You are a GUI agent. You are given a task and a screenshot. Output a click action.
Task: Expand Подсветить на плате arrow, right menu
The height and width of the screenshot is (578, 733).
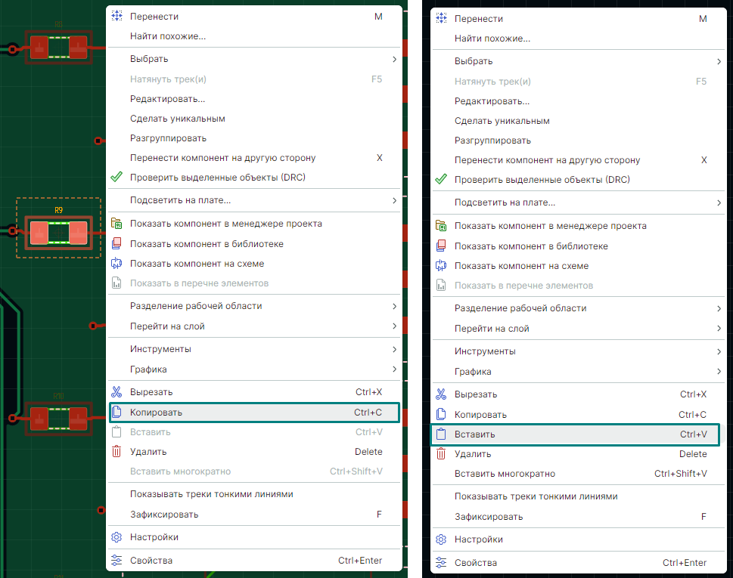719,202
